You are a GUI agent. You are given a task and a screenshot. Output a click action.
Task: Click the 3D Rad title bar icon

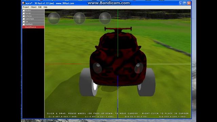pos(24,3)
